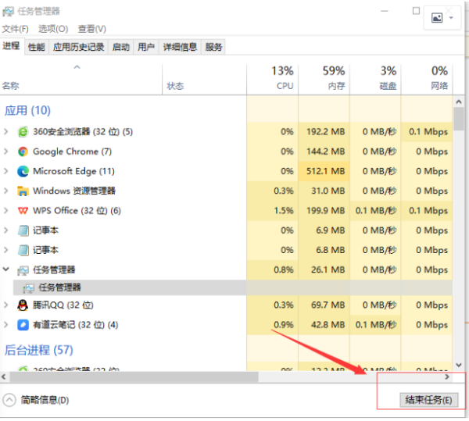Click the 腾讯QQ penguin icon
The image size is (469, 421).
[23, 305]
